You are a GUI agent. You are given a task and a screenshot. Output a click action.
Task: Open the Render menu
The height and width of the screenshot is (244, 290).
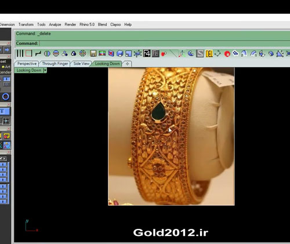tap(70, 24)
